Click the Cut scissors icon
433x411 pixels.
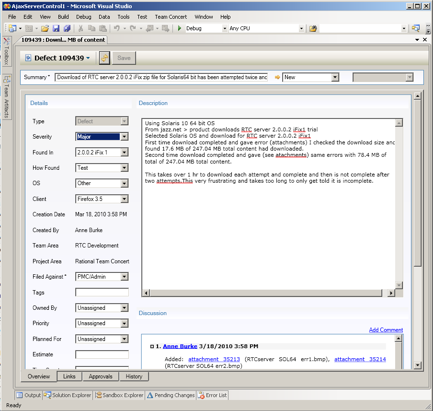(x=80, y=28)
